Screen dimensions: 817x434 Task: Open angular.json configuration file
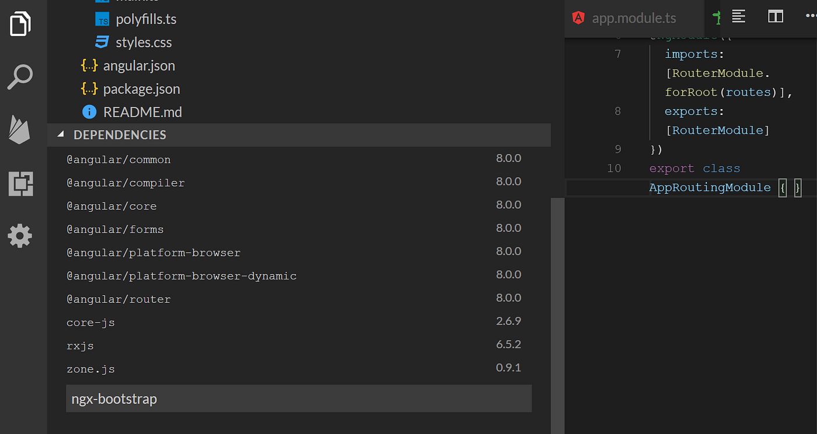pos(139,65)
